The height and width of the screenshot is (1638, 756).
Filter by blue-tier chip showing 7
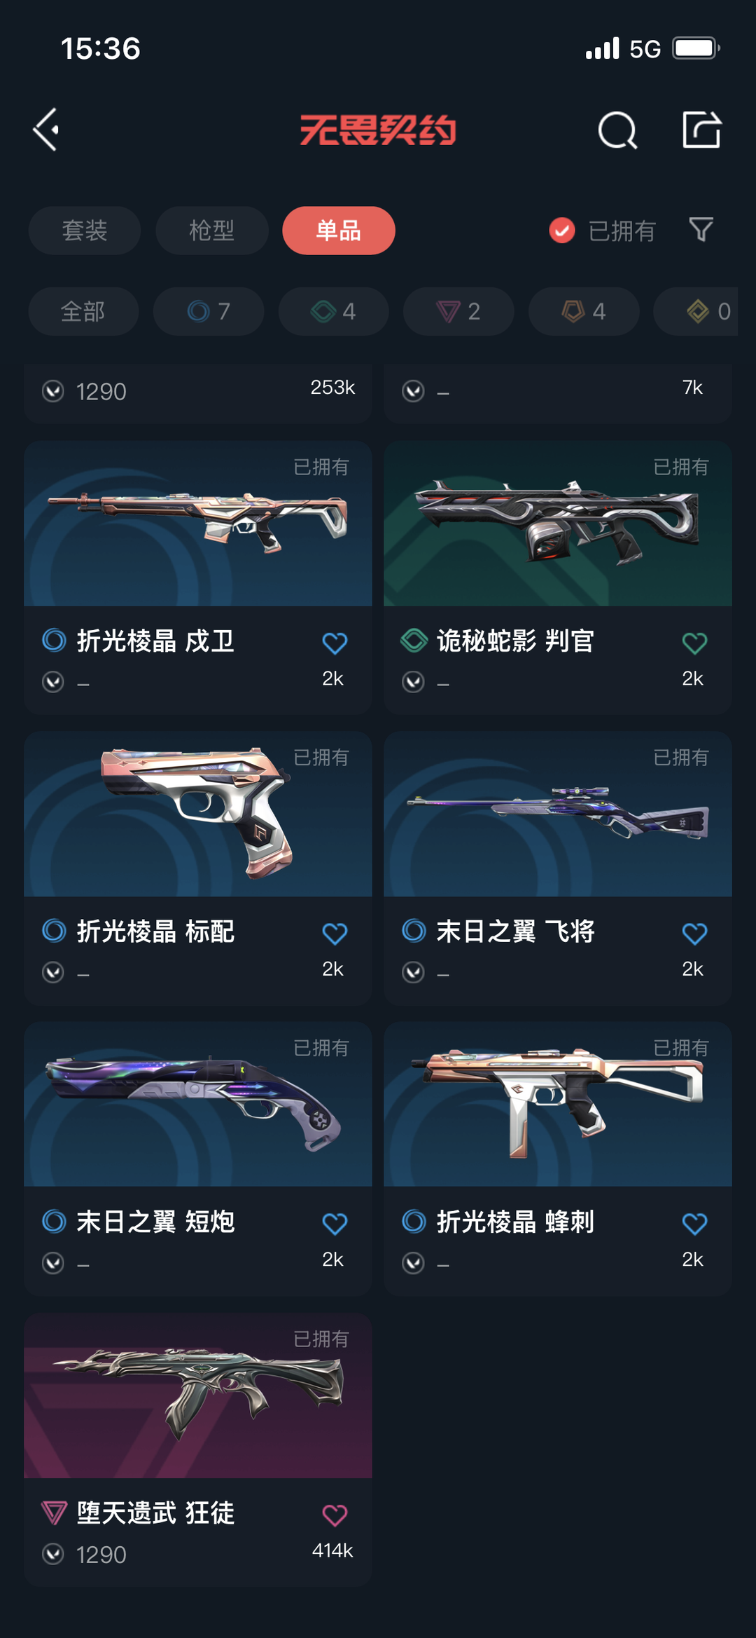click(209, 311)
